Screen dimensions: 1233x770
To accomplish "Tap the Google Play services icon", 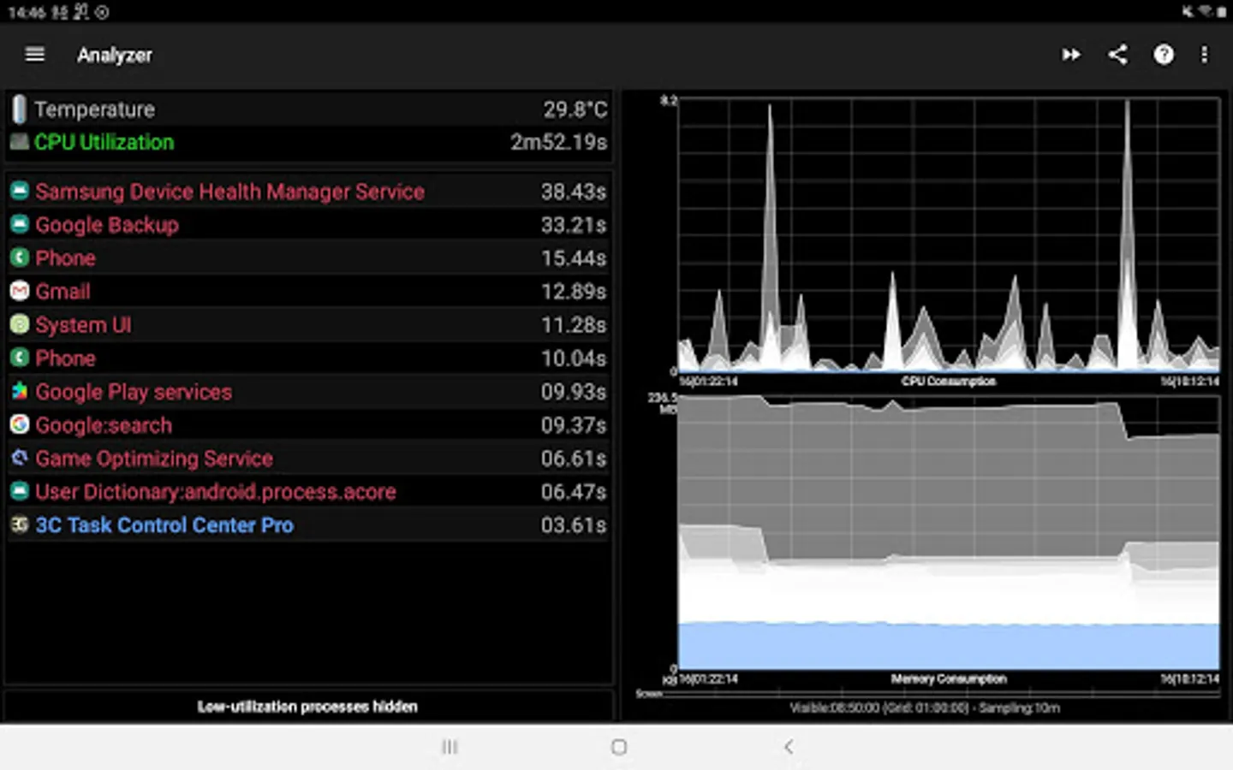I will (20, 391).
